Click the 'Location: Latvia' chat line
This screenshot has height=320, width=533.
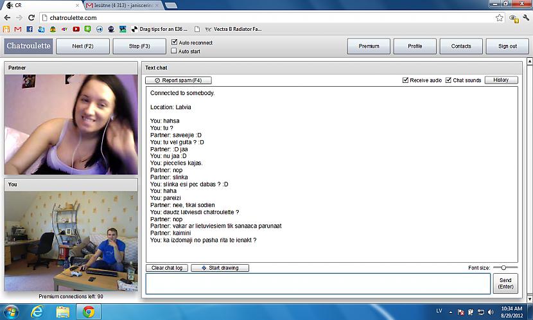coord(171,107)
